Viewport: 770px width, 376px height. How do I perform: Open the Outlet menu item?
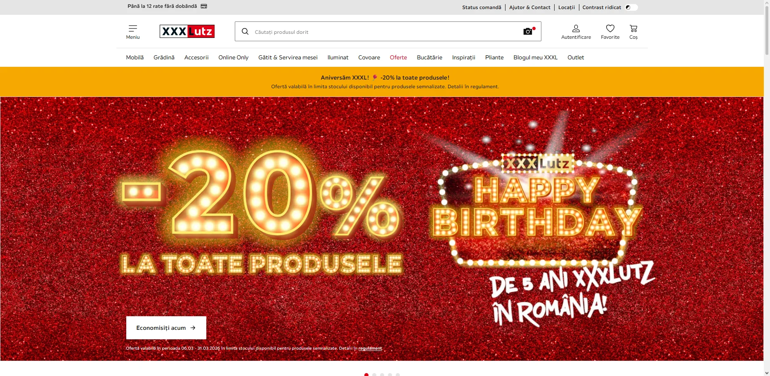pyautogui.click(x=576, y=57)
